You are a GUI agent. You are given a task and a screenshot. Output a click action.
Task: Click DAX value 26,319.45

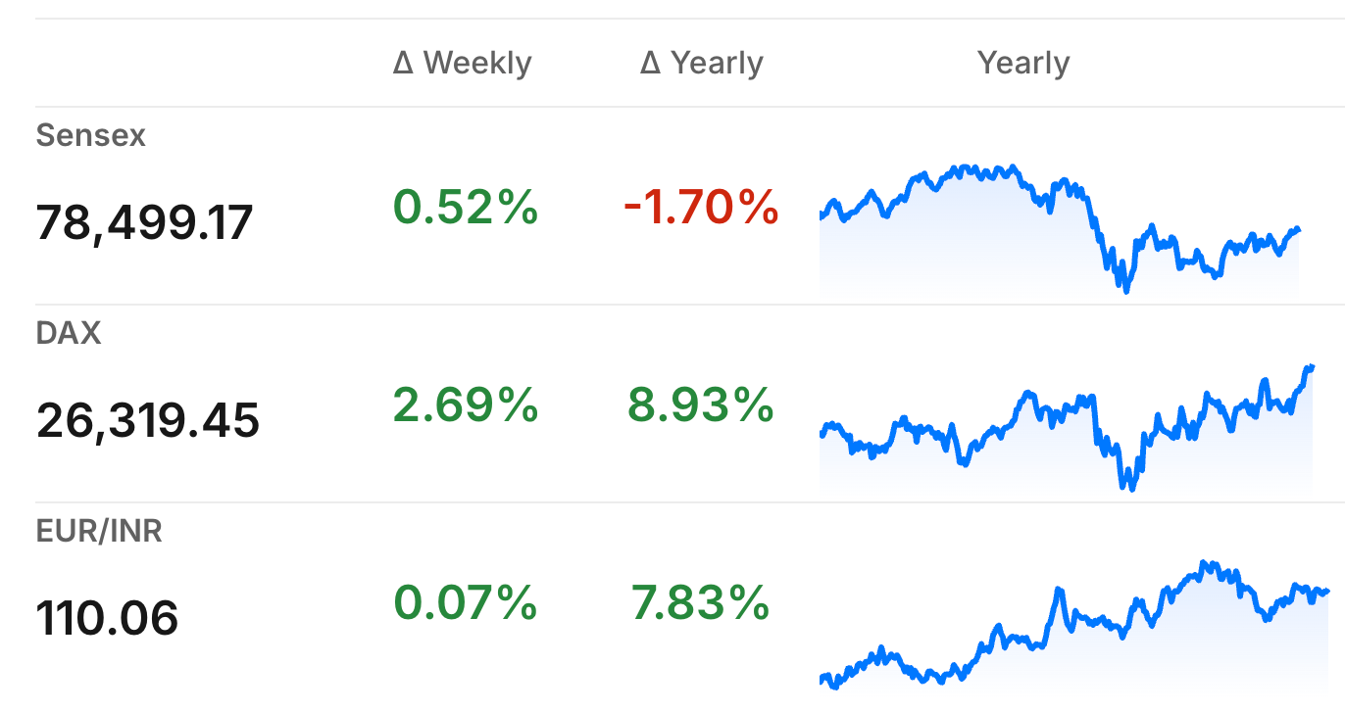click(148, 421)
